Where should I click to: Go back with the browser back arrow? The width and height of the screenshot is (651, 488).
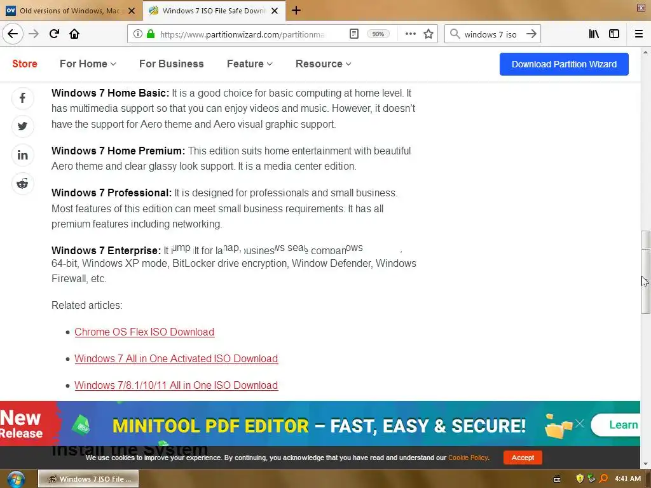click(13, 34)
